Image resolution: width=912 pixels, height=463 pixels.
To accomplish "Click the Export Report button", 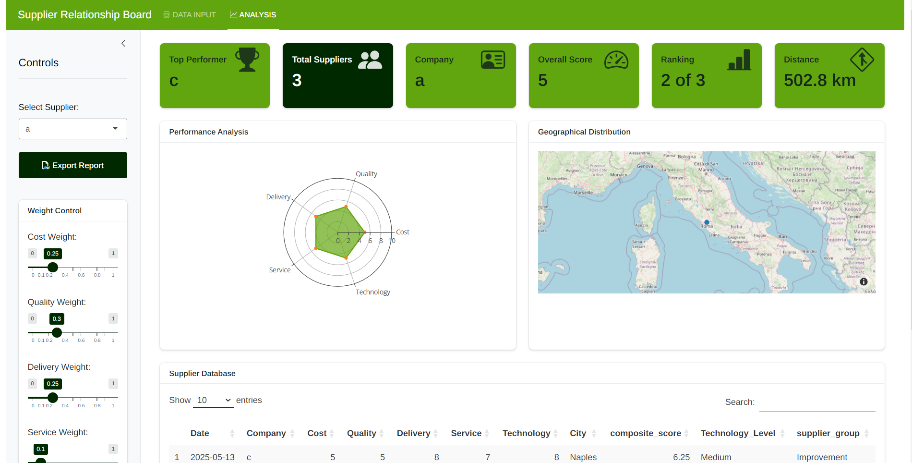I will pos(73,165).
